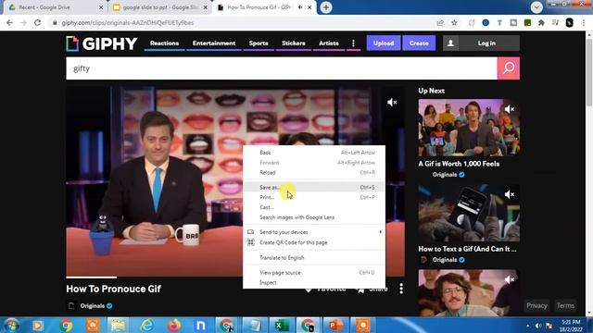Switch to the Recent - Google Drive tab
Viewport: 593px width, 333px height.
pyautogui.click(x=56, y=7)
